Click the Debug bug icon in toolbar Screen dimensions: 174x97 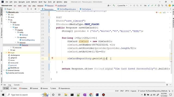click(134, 5)
